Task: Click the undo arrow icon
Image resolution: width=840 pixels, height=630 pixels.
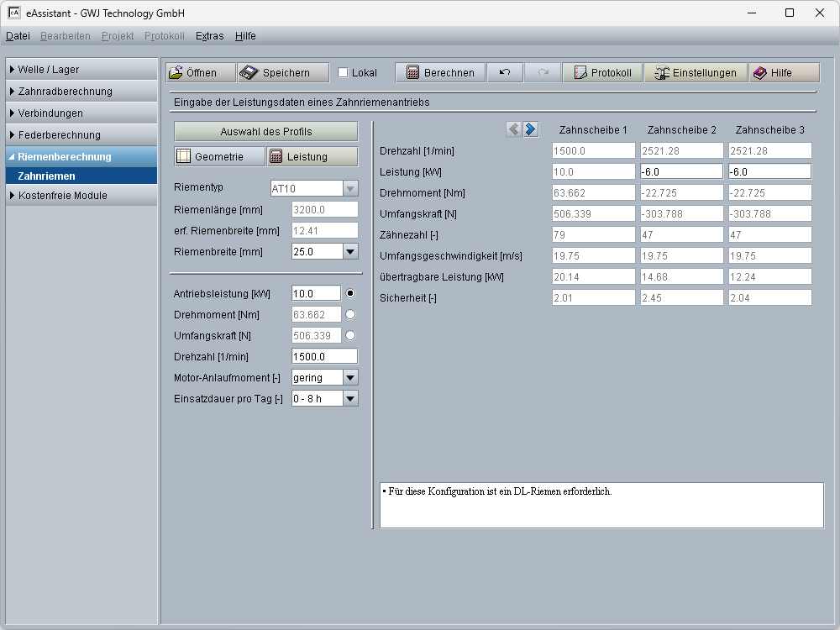Action: click(x=504, y=73)
